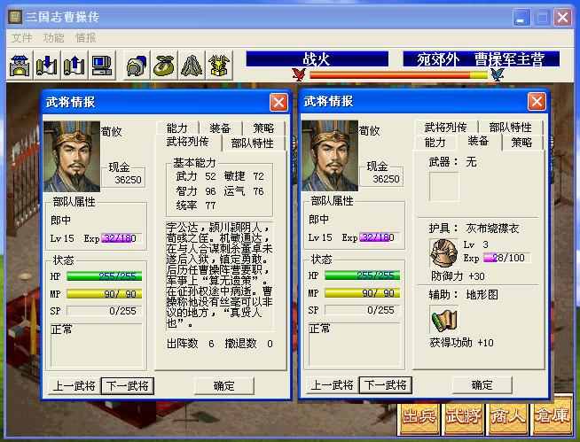Click the golden figure toolbar icon
This screenshot has height=442, width=580.
(219, 66)
